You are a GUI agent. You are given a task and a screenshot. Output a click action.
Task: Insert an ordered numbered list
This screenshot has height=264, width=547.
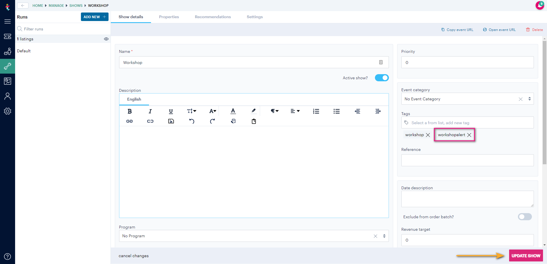(x=316, y=111)
